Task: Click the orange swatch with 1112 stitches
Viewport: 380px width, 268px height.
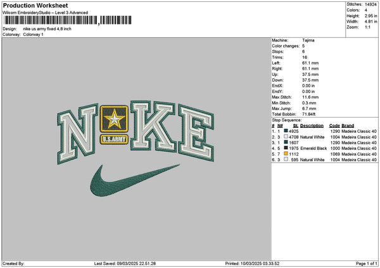Action: pos(286,154)
